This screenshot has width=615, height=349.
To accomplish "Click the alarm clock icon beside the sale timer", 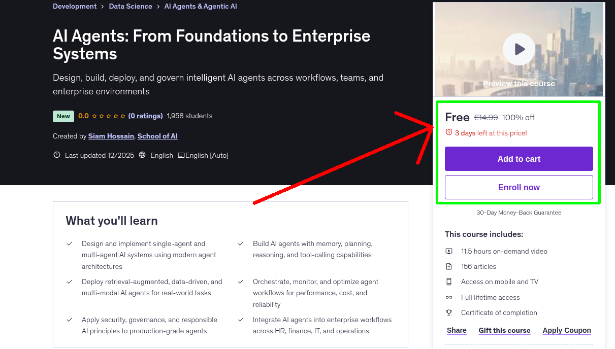I will pos(448,132).
